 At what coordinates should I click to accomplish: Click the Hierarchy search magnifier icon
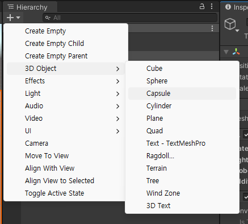[48, 18]
